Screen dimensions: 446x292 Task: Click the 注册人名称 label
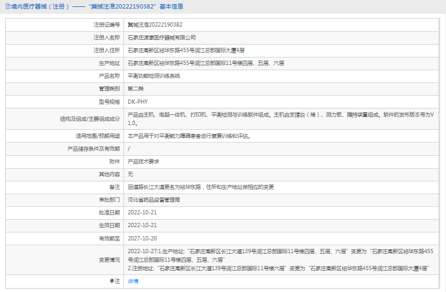click(x=106, y=38)
